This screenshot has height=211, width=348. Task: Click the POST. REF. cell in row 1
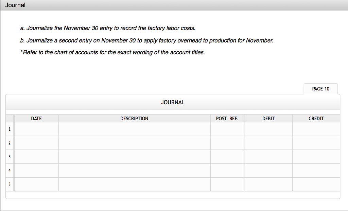click(x=227, y=129)
